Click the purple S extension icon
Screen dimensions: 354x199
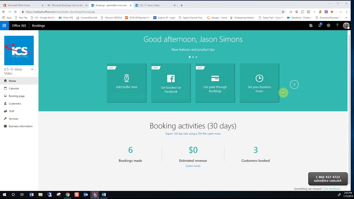326,12
